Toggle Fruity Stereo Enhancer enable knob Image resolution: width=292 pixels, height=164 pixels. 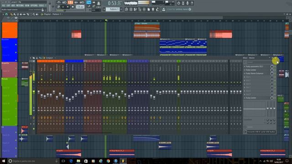pyautogui.click(x=272, y=73)
